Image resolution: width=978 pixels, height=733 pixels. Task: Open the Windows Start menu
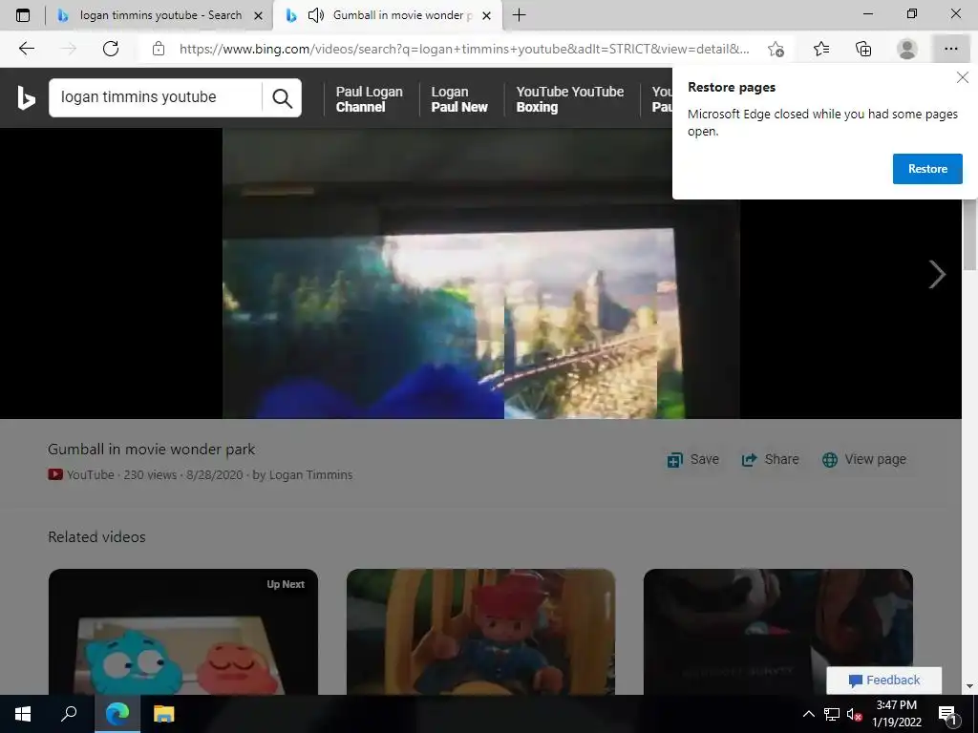click(x=23, y=714)
